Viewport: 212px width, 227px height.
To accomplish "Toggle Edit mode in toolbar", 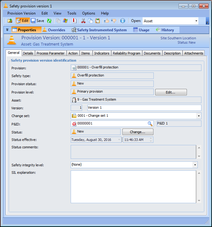I will coord(22,21).
